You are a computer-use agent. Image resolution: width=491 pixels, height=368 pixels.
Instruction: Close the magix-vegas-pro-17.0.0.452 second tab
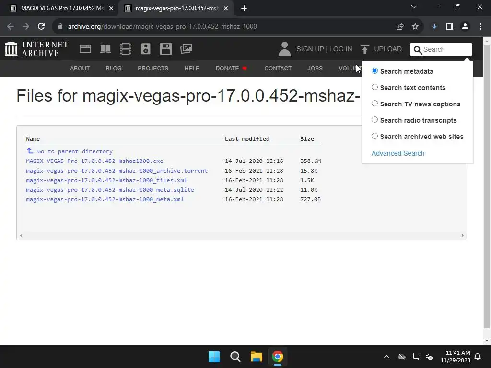coord(226,9)
